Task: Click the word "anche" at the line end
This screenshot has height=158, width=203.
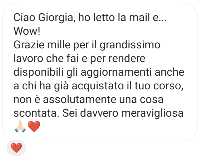Action: coord(170,72)
